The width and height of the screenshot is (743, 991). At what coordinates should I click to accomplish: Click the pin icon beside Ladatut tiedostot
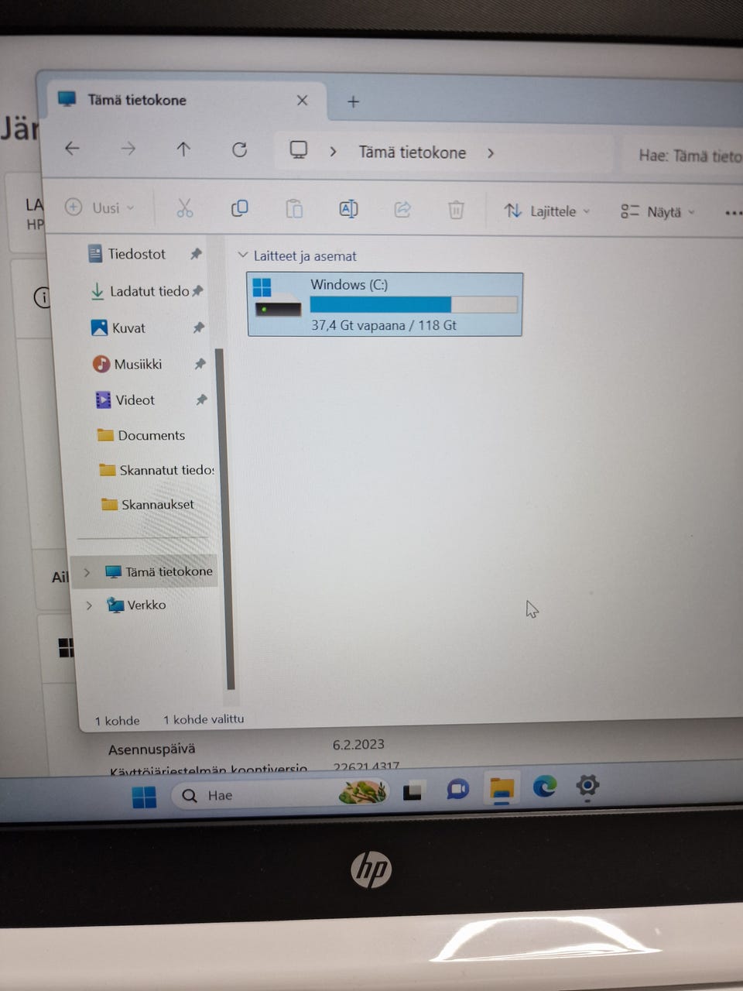pos(197,290)
